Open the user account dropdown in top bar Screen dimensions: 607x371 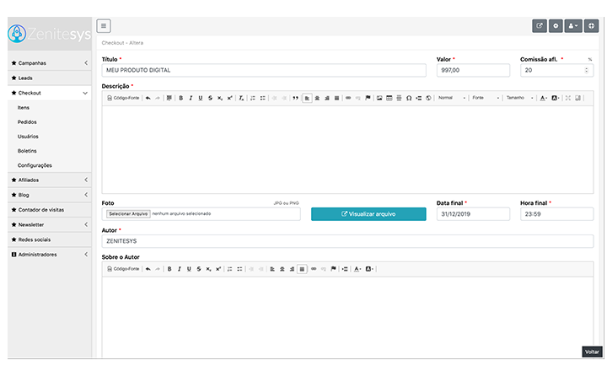574,26
